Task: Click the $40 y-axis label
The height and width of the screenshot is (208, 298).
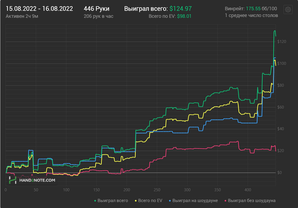Action: (281, 129)
